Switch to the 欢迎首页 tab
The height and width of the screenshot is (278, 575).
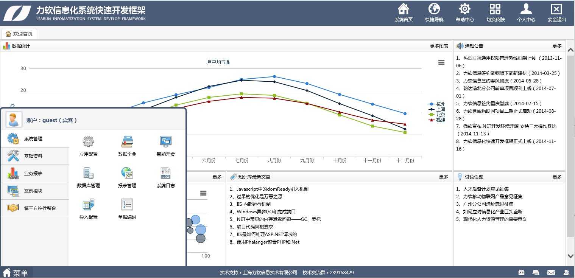19,34
